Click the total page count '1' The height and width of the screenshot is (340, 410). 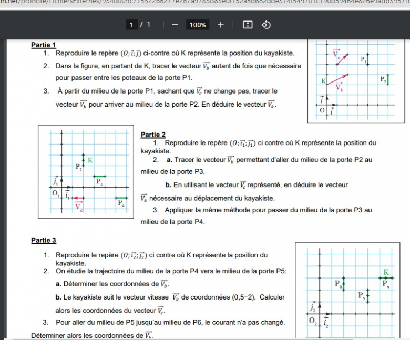149,25
